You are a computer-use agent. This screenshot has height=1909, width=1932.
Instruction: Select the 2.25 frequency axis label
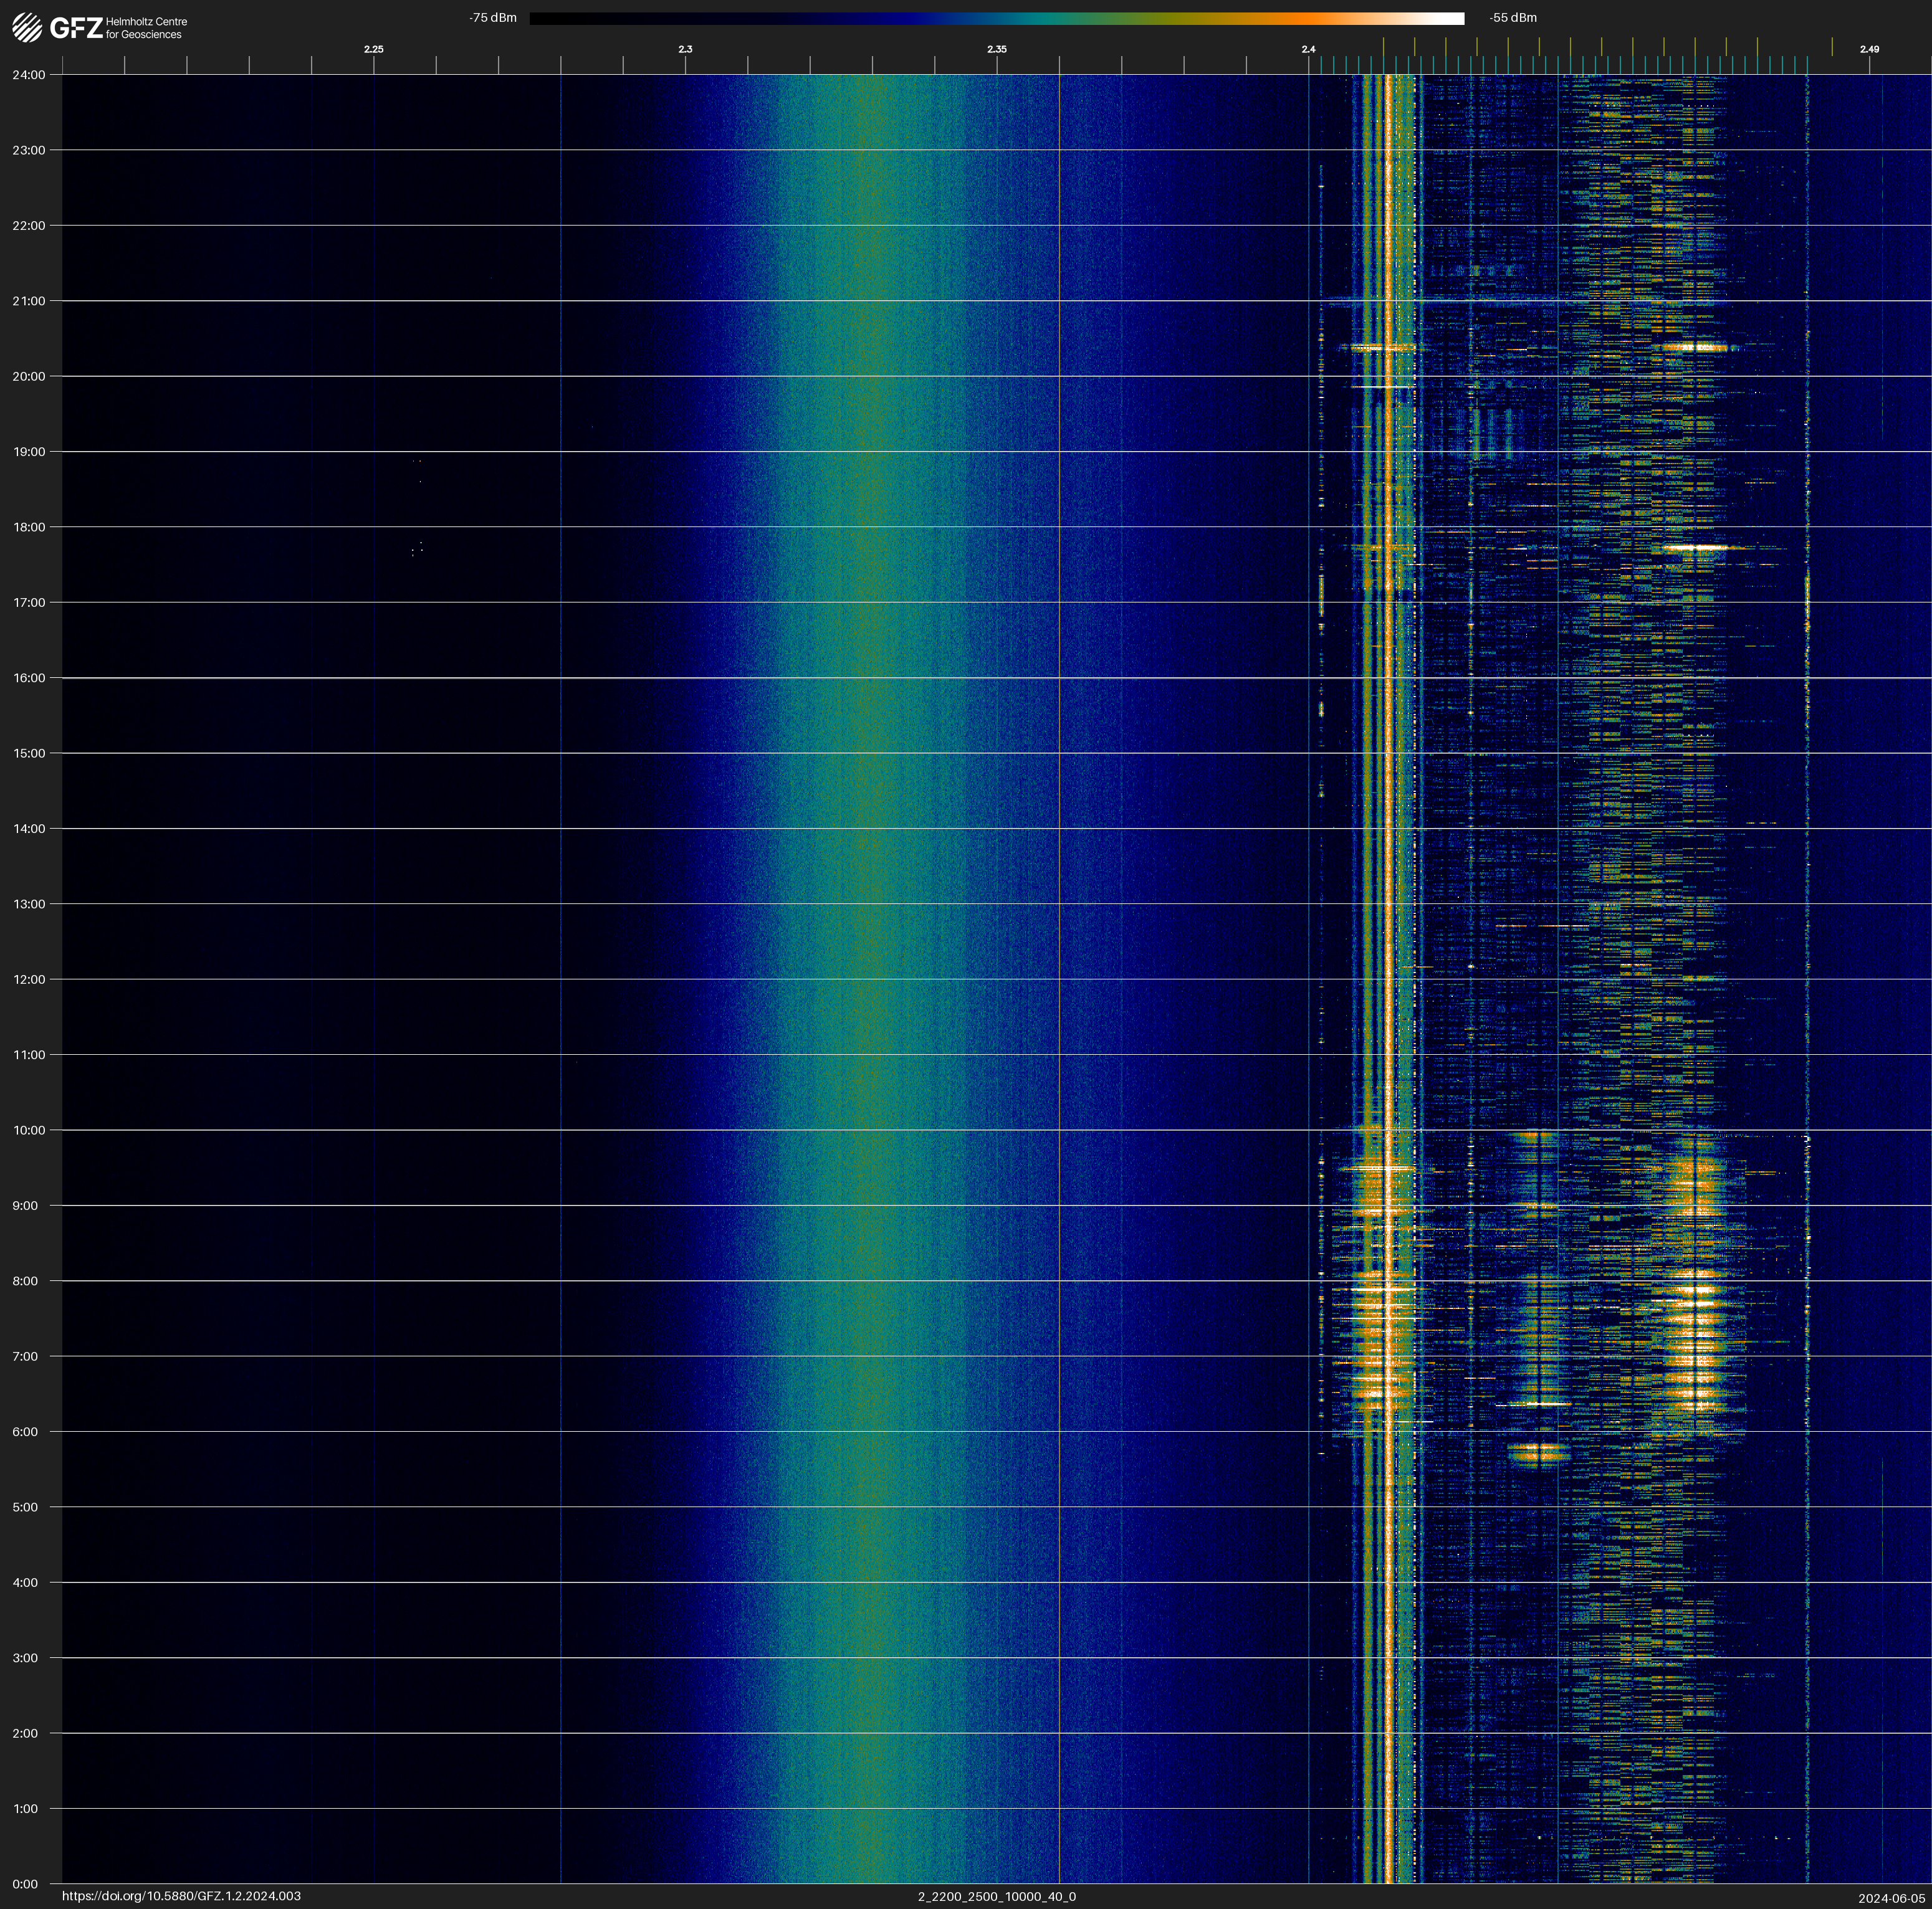[x=373, y=49]
